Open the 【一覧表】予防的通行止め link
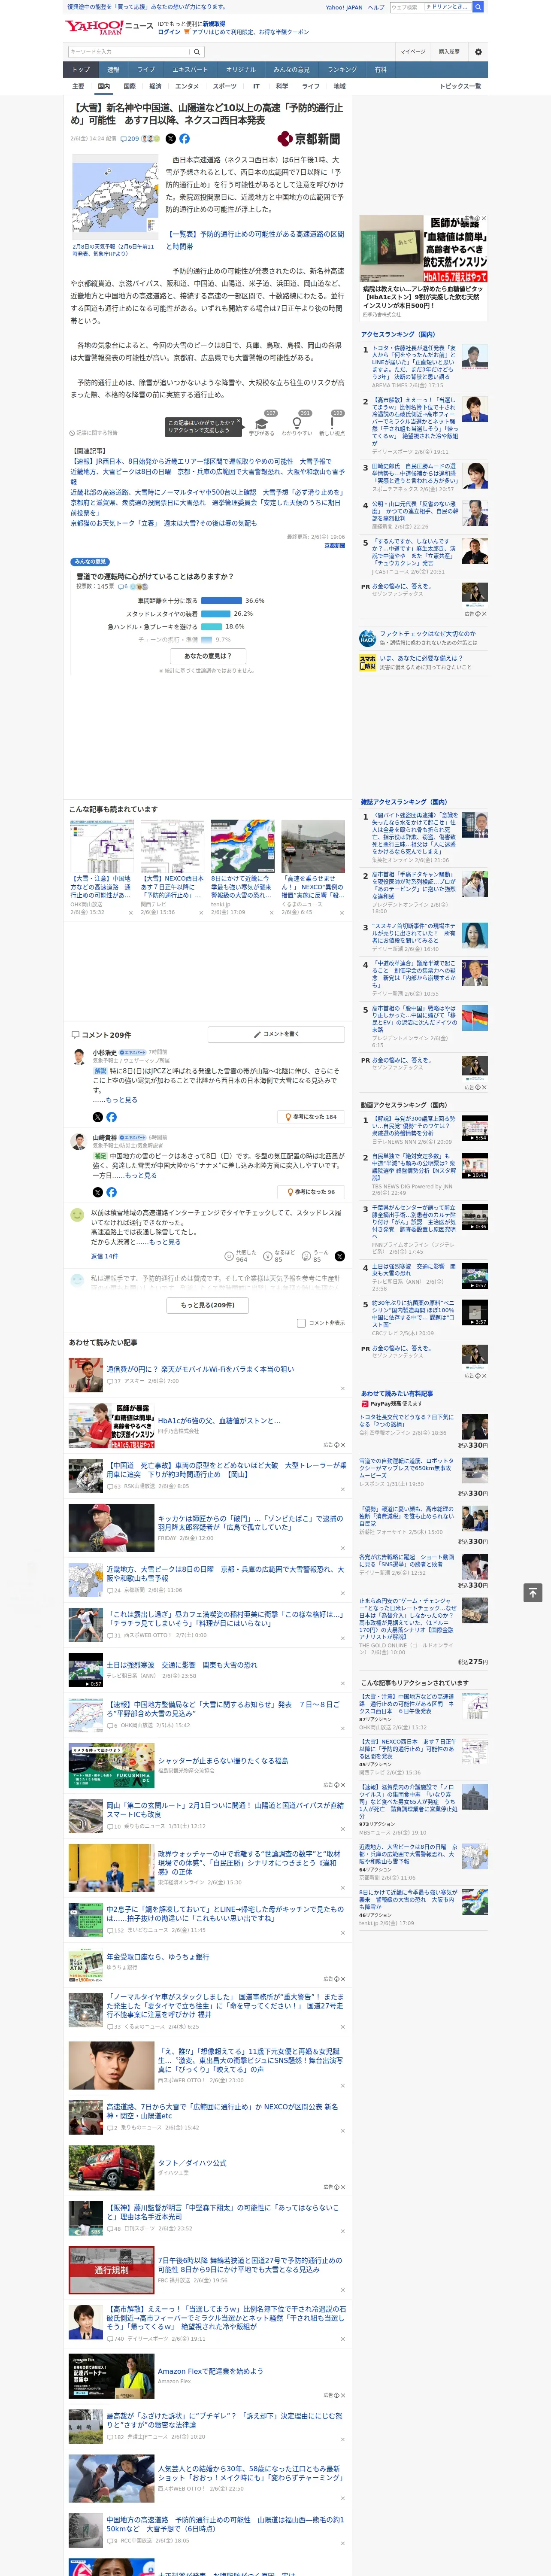The height and width of the screenshot is (2576, 551). tap(255, 240)
